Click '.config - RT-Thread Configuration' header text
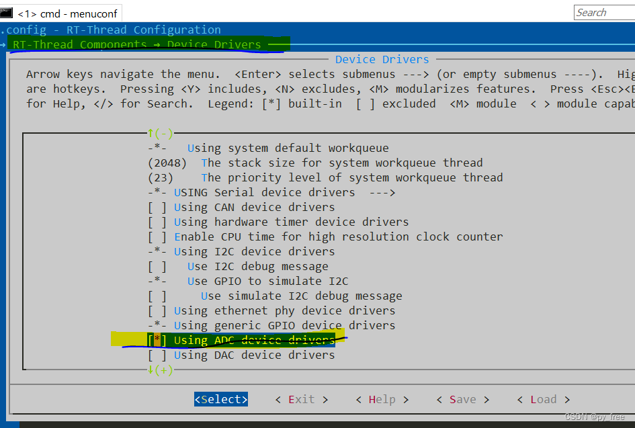Screen dimensions: 635x428 [x=110, y=30]
